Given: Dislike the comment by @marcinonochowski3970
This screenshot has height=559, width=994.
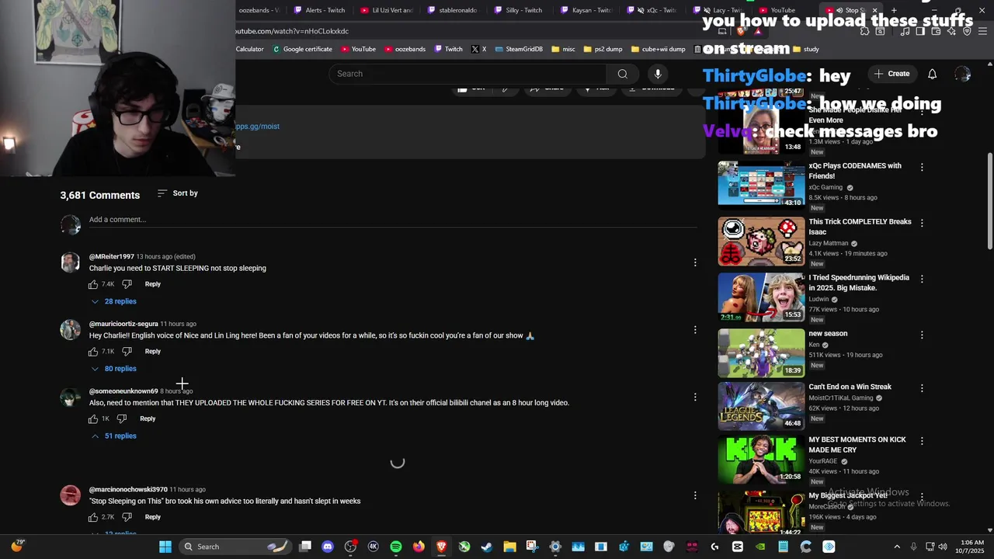Looking at the screenshot, I should (127, 517).
